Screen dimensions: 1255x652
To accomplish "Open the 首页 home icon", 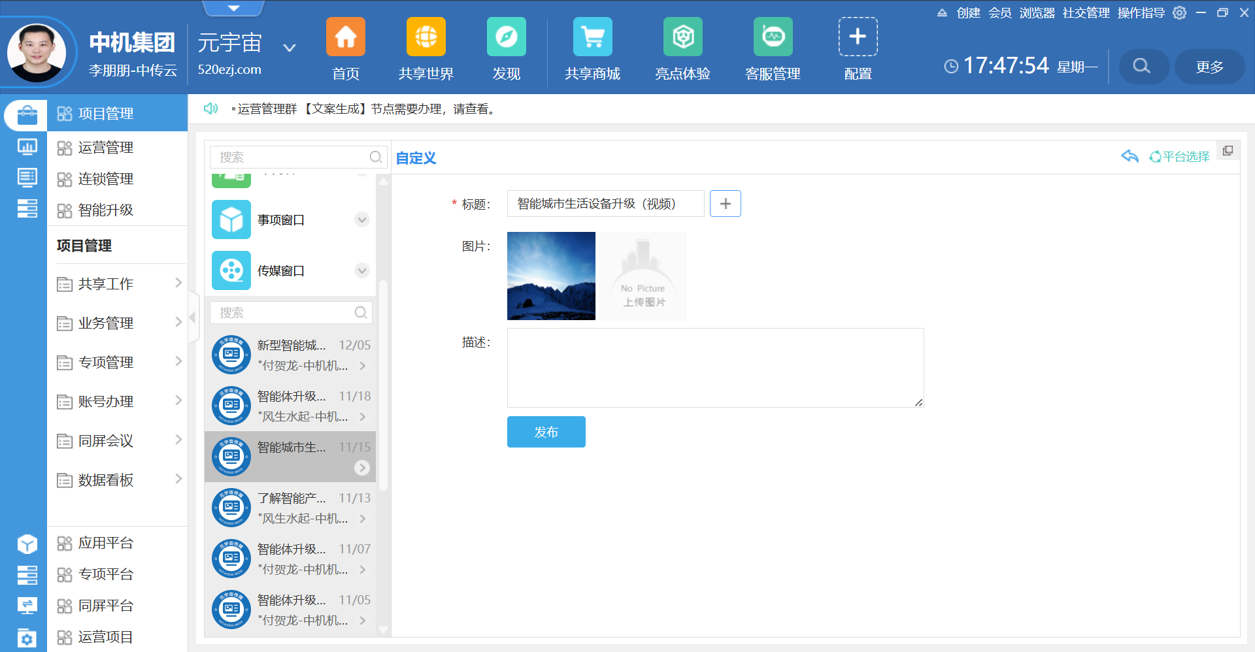I will [345, 37].
